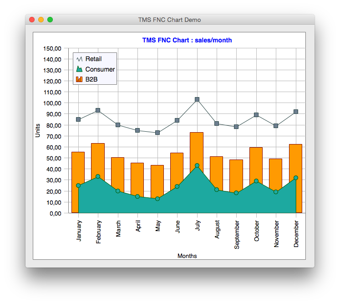Click the B2B legend label
The width and height of the screenshot is (340, 304).
tap(91, 79)
